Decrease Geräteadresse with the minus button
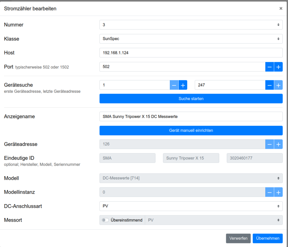This screenshot has height=247, width=288. (x=270, y=144)
